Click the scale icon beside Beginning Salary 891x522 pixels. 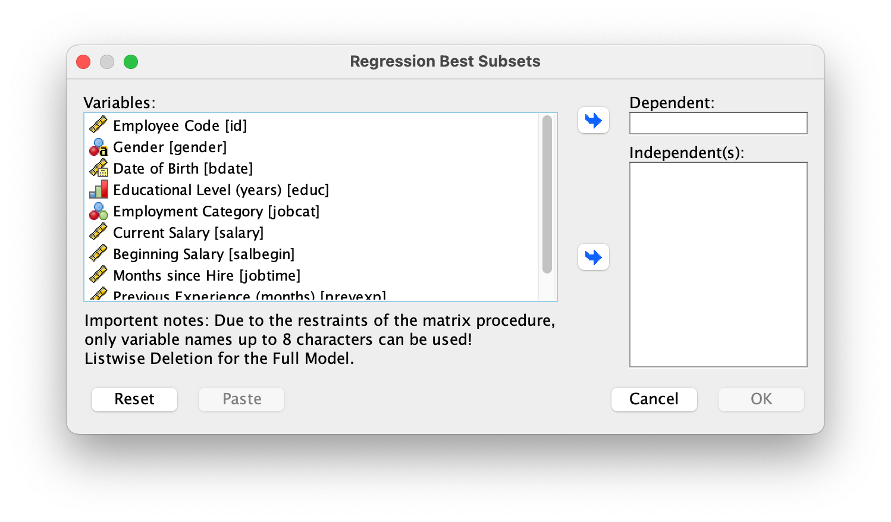[99, 254]
